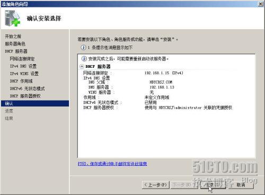The image size is (265, 195).
Task: Click the info icon beside '安装完成之后' message
Action: tap(84, 59)
